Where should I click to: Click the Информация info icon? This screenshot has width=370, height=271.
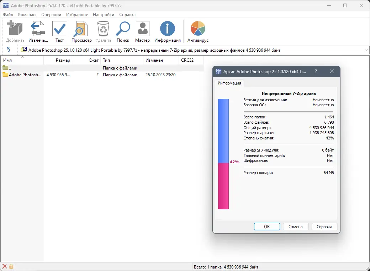(167, 29)
